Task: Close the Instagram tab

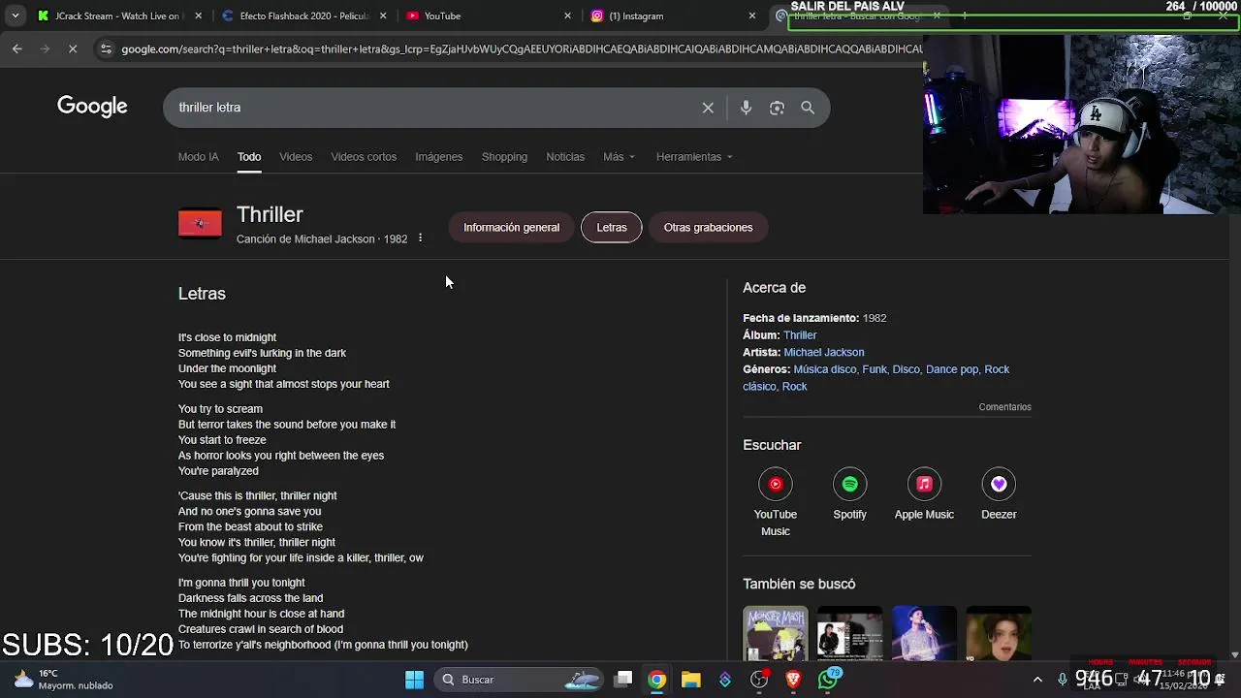Action: (752, 16)
